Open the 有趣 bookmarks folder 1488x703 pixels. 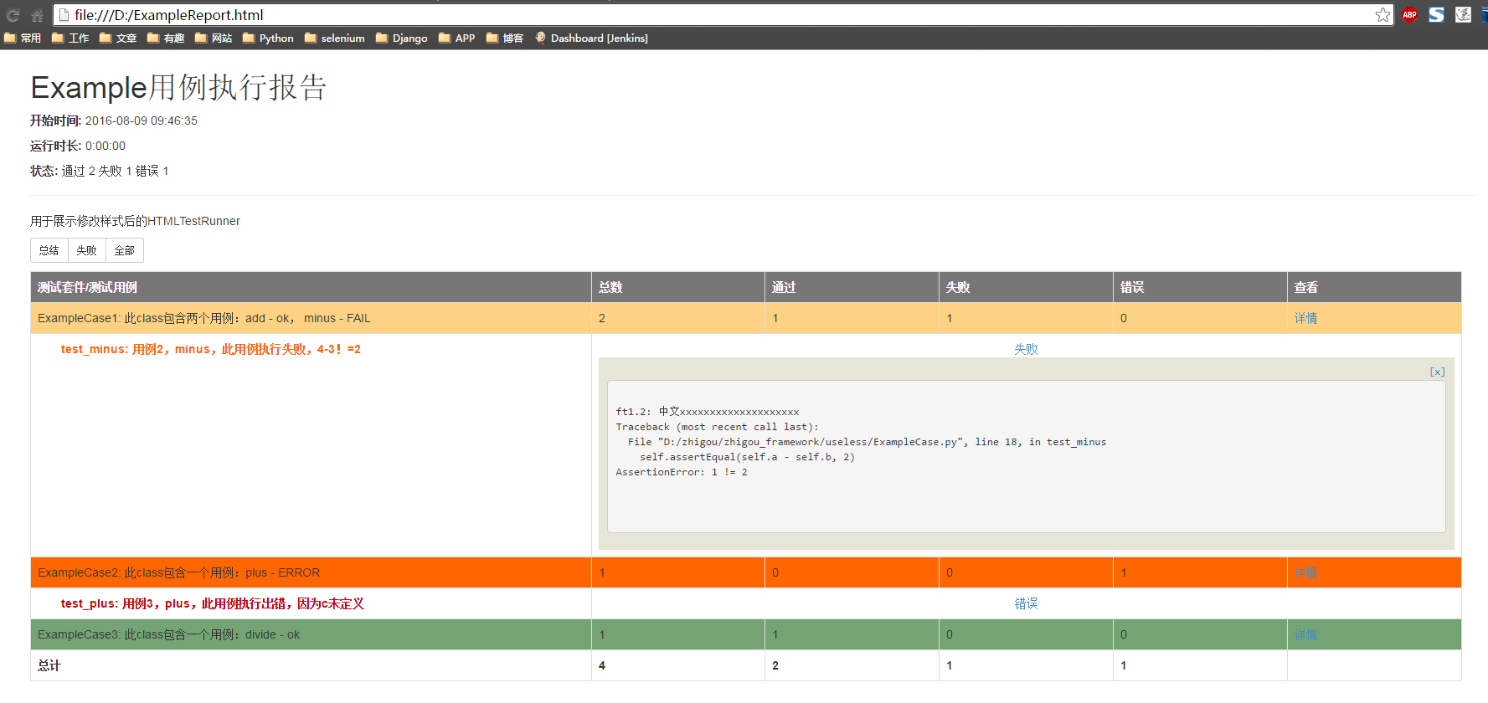(166, 38)
